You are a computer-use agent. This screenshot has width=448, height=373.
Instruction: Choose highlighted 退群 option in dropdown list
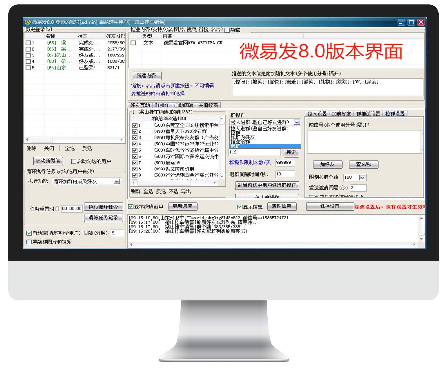tap(265, 146)
